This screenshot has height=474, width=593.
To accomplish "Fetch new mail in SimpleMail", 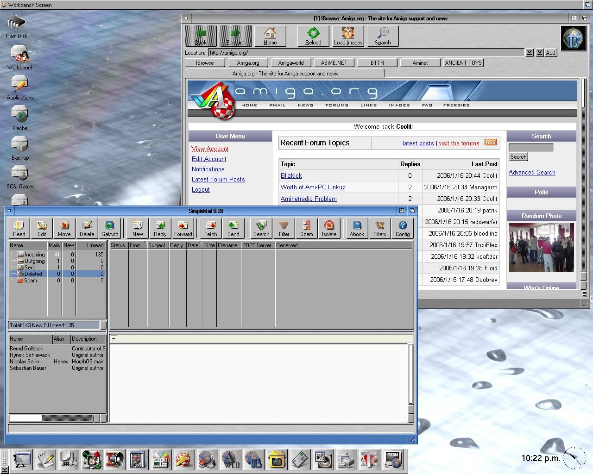I will tap(211, 228).
